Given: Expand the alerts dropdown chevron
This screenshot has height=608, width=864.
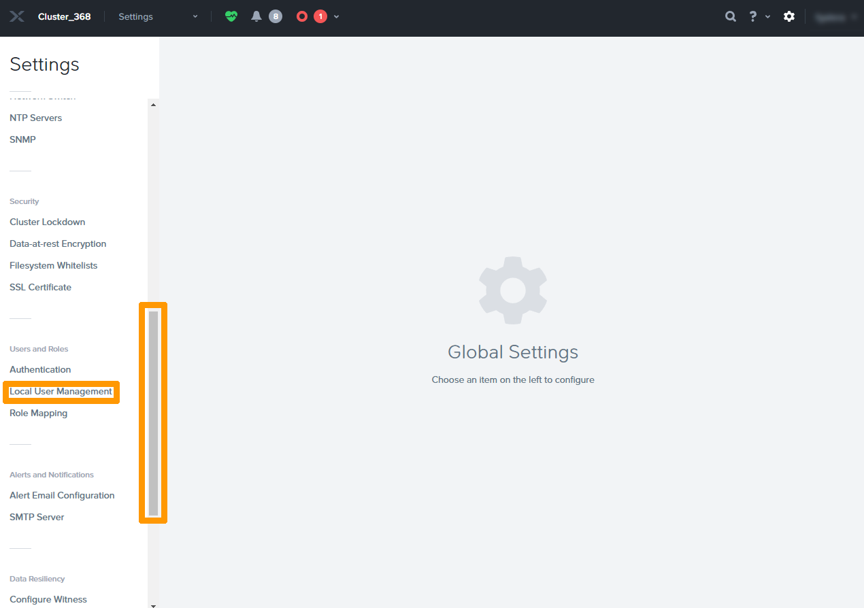Looking at the screenshot, I should click(337, 16).
